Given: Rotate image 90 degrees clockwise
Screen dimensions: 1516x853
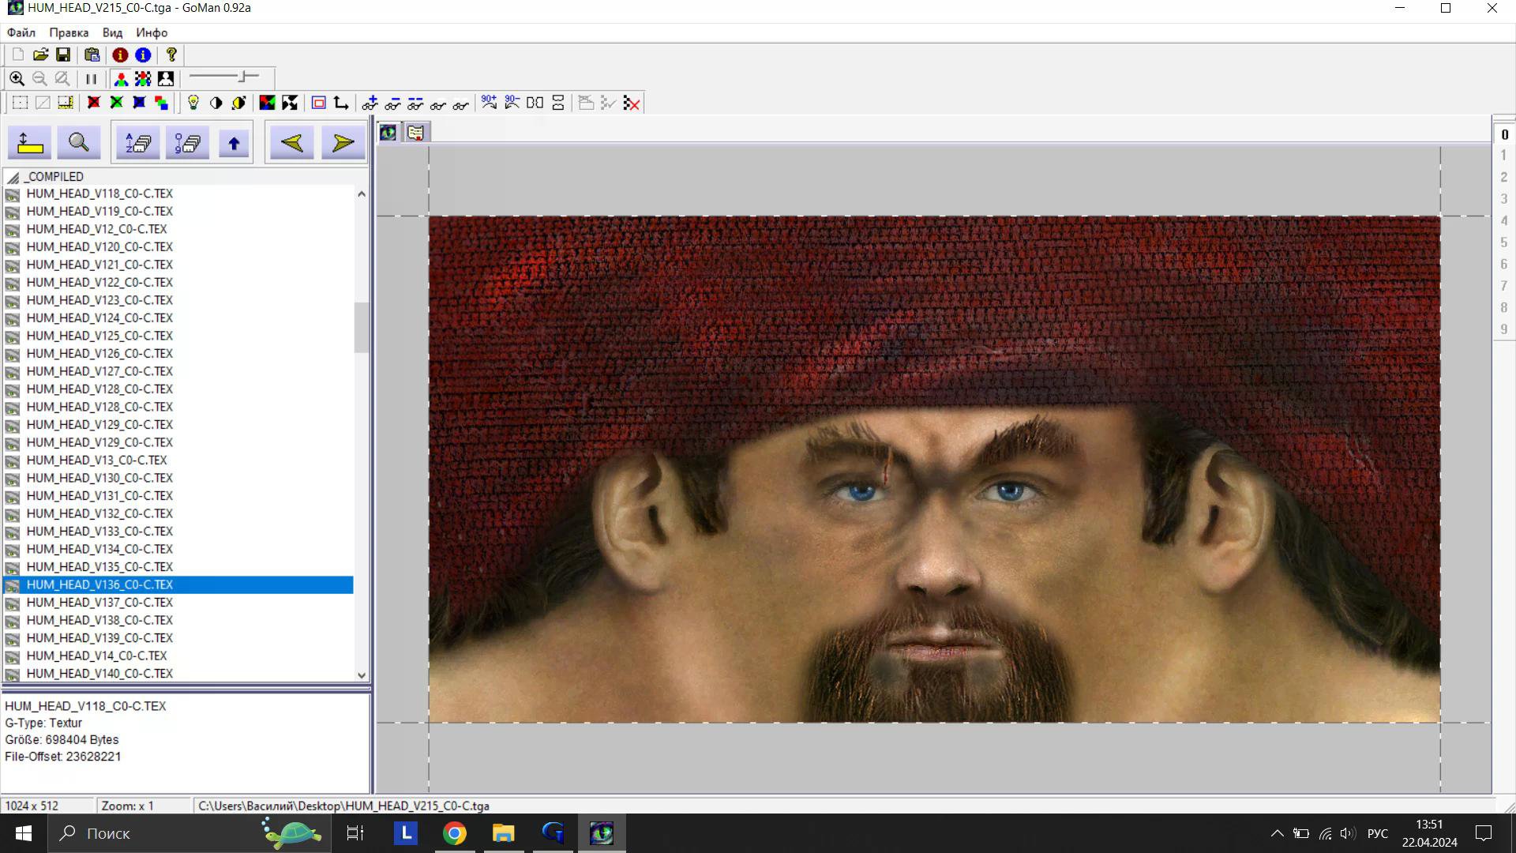Looking at the screenshot, I should pos(489,103).
